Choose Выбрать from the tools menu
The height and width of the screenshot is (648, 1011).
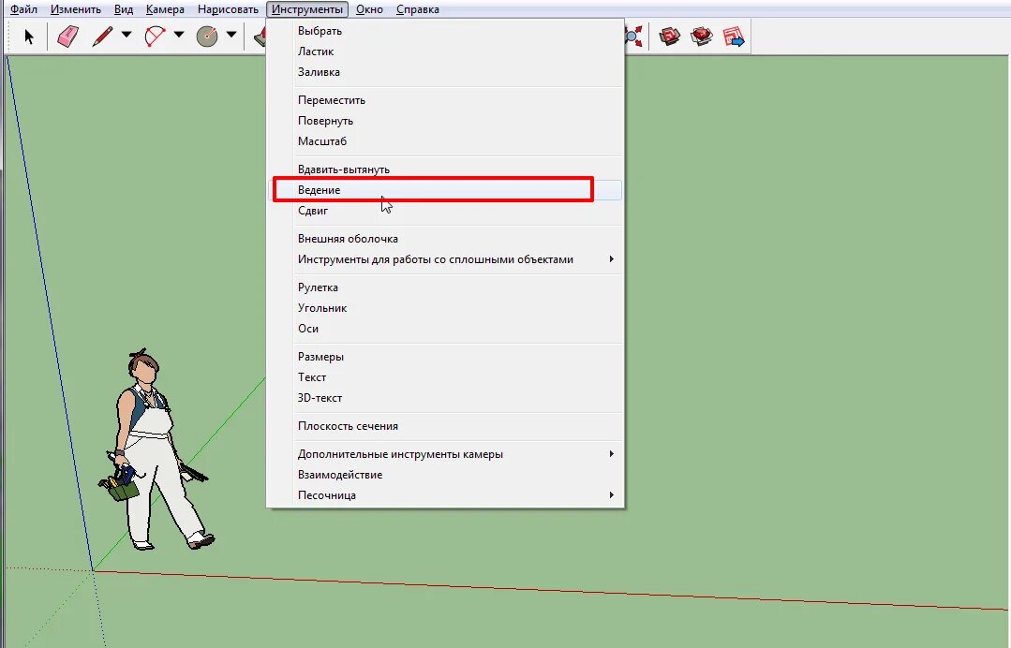[445, 31]
